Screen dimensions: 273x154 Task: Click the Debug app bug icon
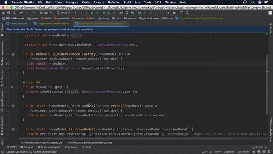(92, 13)
